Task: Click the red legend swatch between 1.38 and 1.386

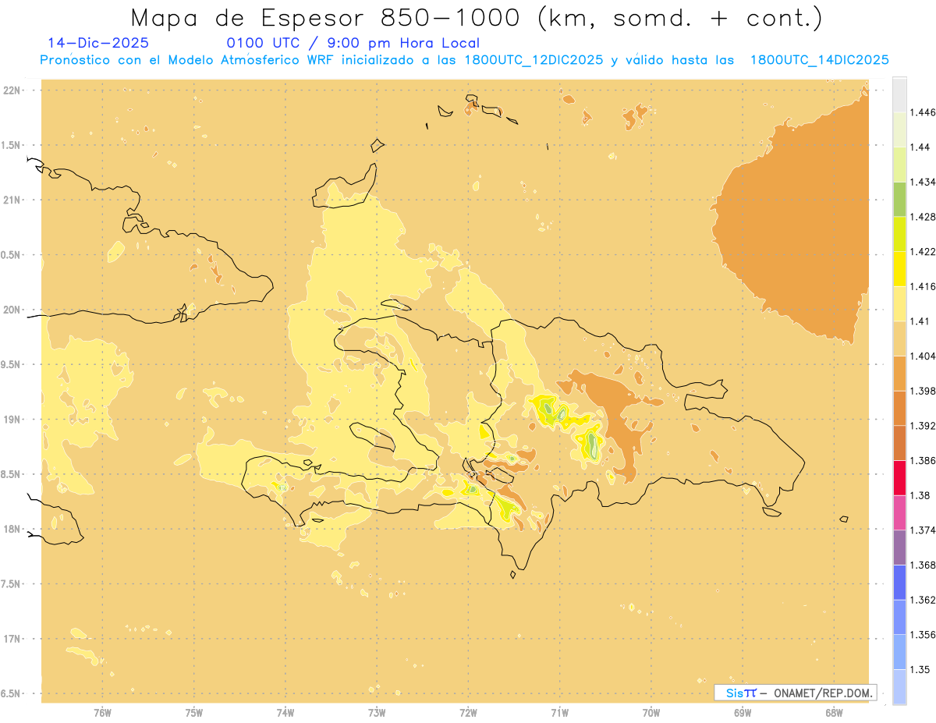Action: click(x=899, y=477)
